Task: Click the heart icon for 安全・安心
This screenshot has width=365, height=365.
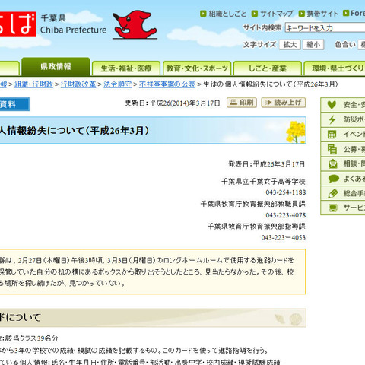Action: coord(332,105)
